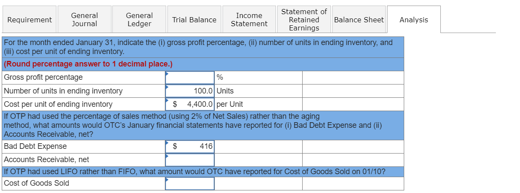
Task: Click the Cost of Goods Sold input field
Action: click(190, 183)
